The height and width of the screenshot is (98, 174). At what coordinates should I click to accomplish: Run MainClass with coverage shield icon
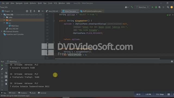(x=160, y=7)
